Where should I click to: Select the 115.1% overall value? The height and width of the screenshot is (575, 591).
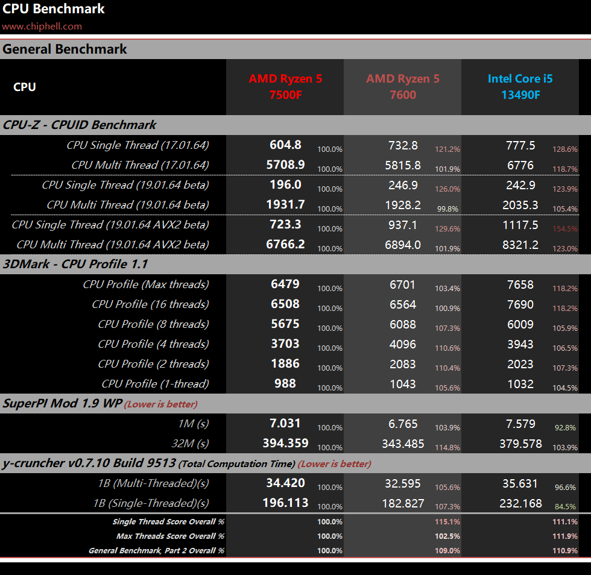click(447, 522)
